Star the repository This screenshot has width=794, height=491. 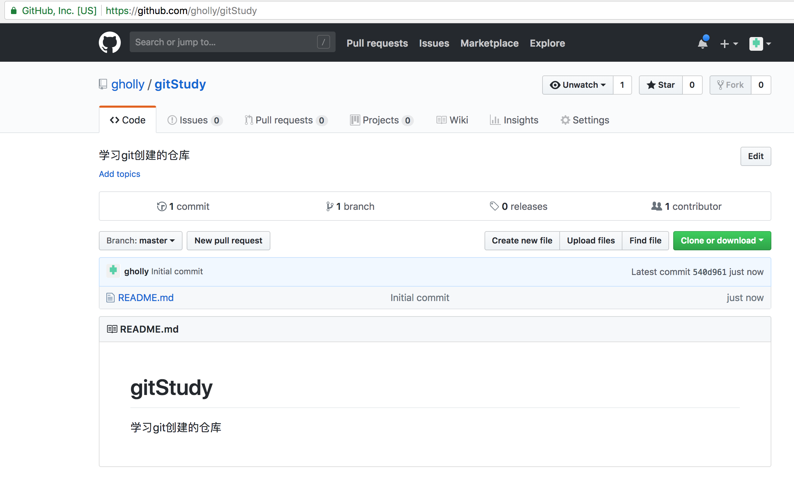click(x=661, y=85)
